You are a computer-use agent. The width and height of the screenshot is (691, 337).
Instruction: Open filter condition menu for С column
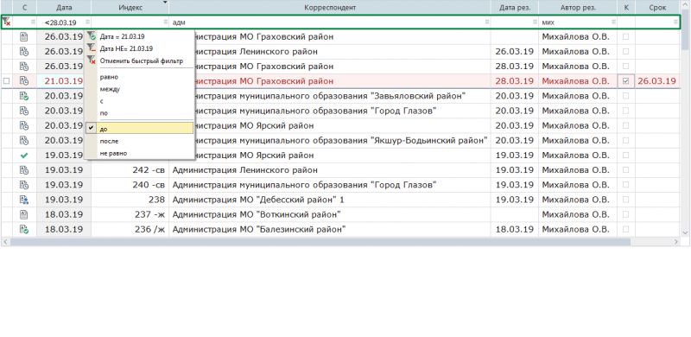[x=33, y=22]
